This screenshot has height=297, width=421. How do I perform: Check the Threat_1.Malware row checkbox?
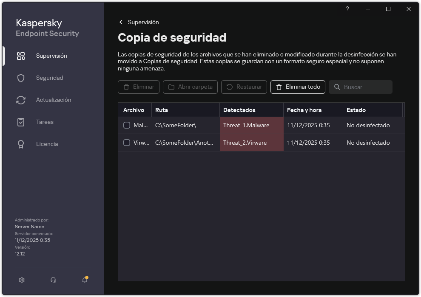click(126, 125)
